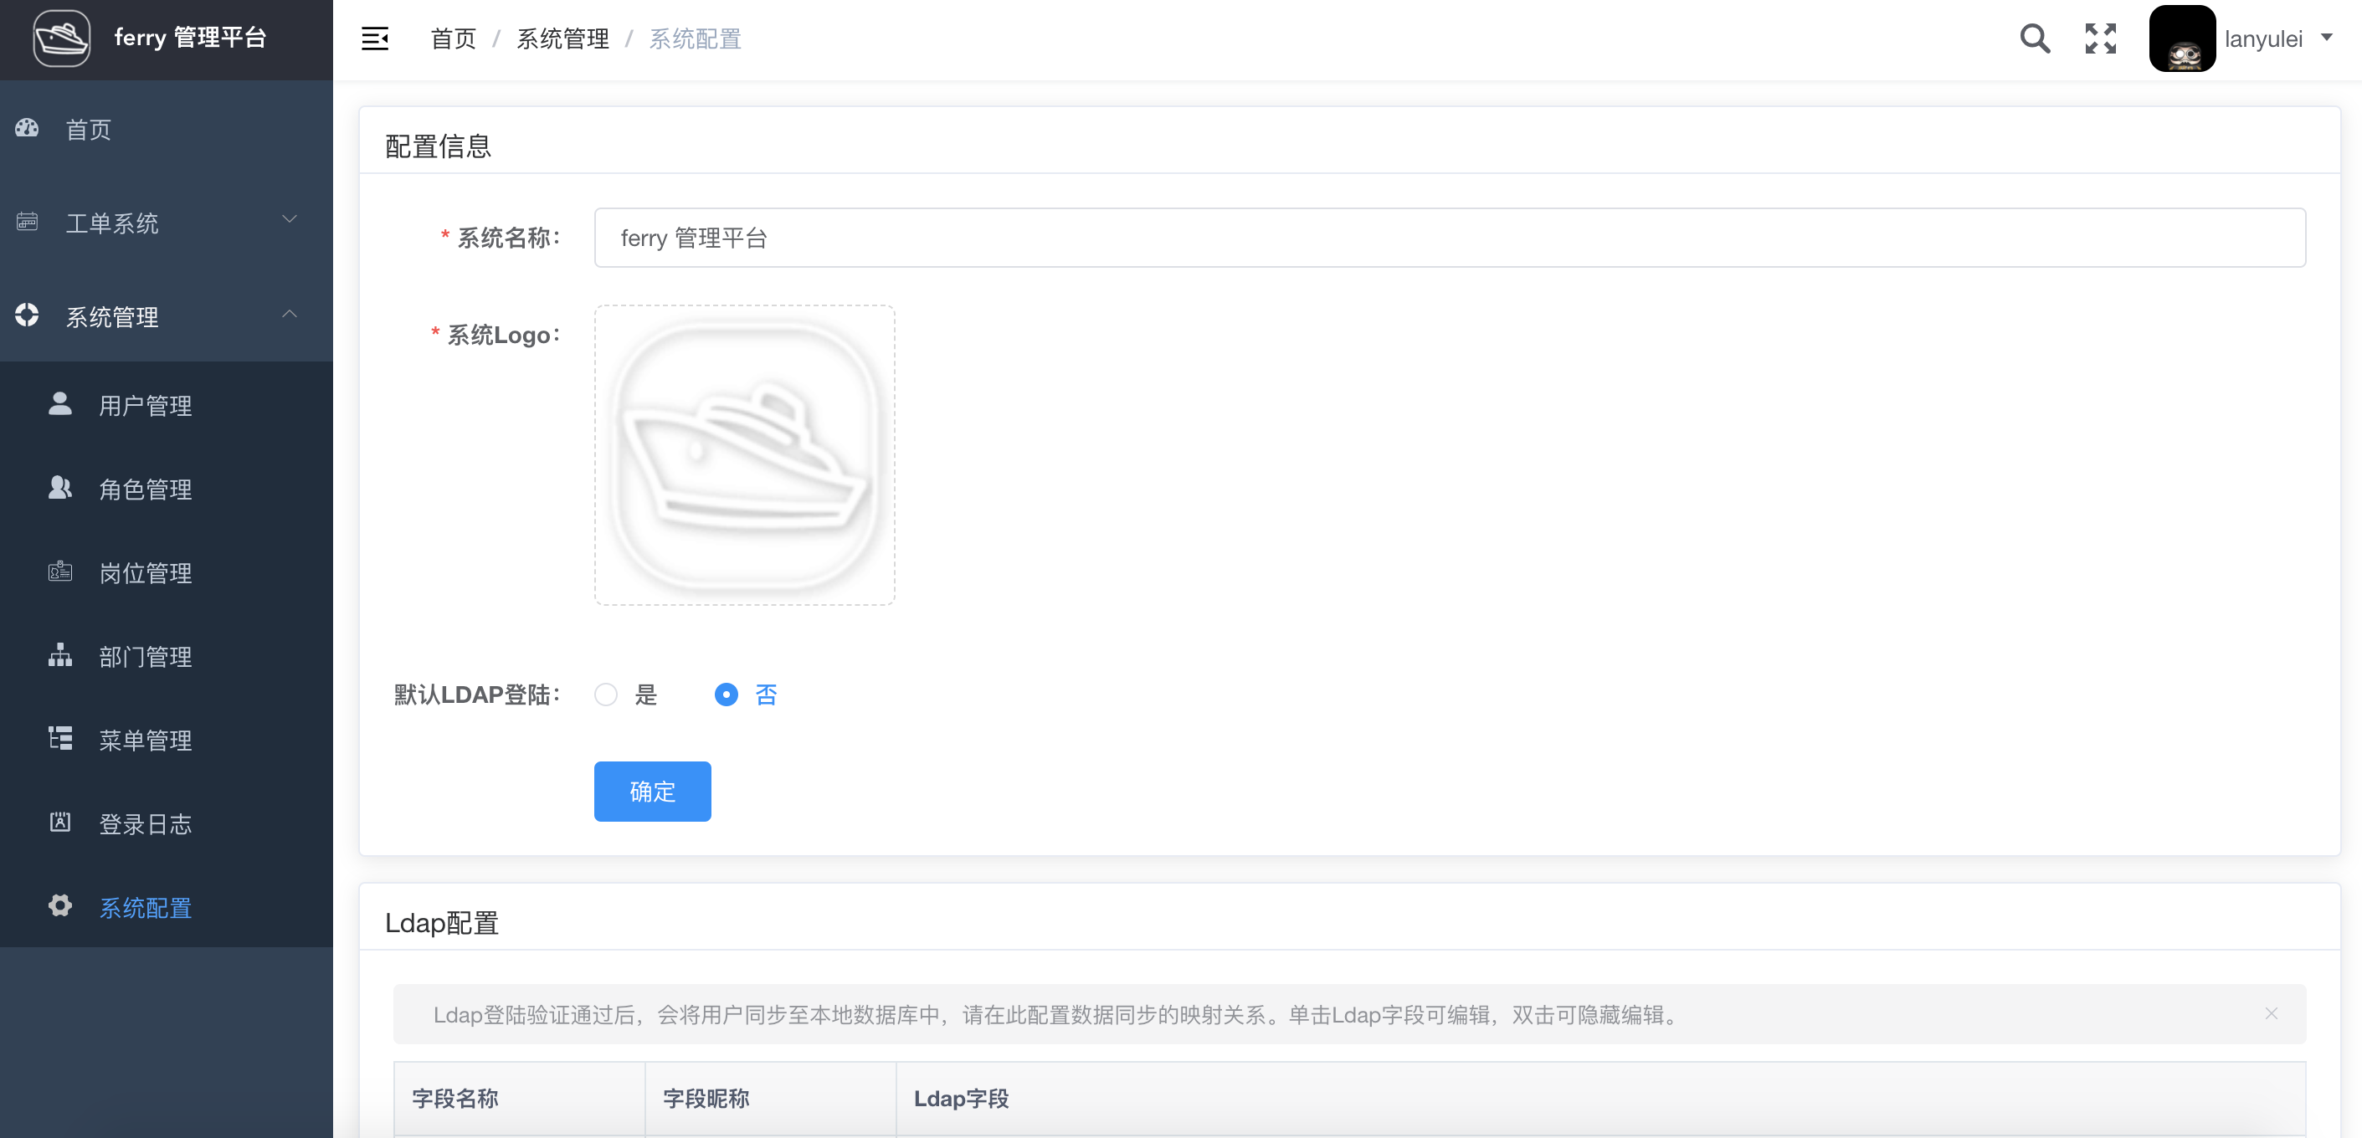
Task: Click the 用户管理 person icon
Action: [x=59, y=403]
